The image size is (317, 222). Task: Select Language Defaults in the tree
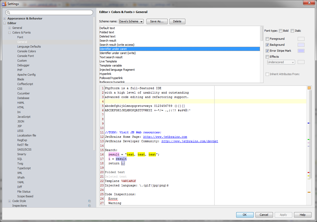29,47
